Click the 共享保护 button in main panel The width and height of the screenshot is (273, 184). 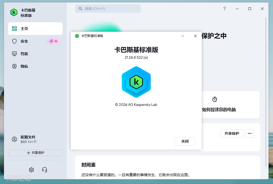(x=232, y=133)
